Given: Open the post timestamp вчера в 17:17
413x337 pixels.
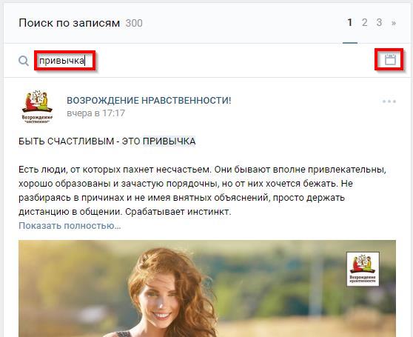Looking at the screenshot, I should tap(96, 113).
